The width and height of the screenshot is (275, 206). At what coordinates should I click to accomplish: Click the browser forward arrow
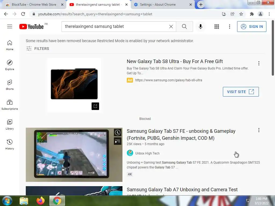(15, 14)
